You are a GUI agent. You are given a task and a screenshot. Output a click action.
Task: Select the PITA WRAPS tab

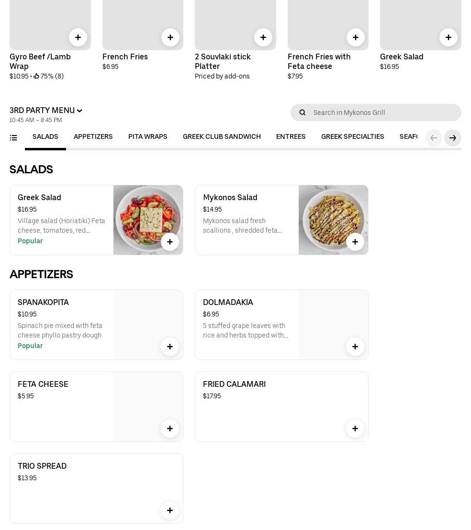point(148,137)
